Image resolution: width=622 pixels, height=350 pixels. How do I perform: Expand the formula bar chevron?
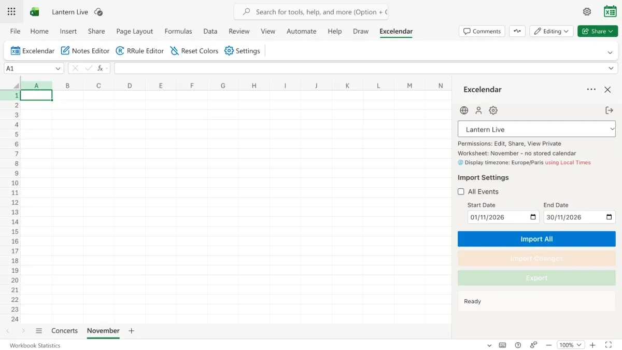[611, 68]
